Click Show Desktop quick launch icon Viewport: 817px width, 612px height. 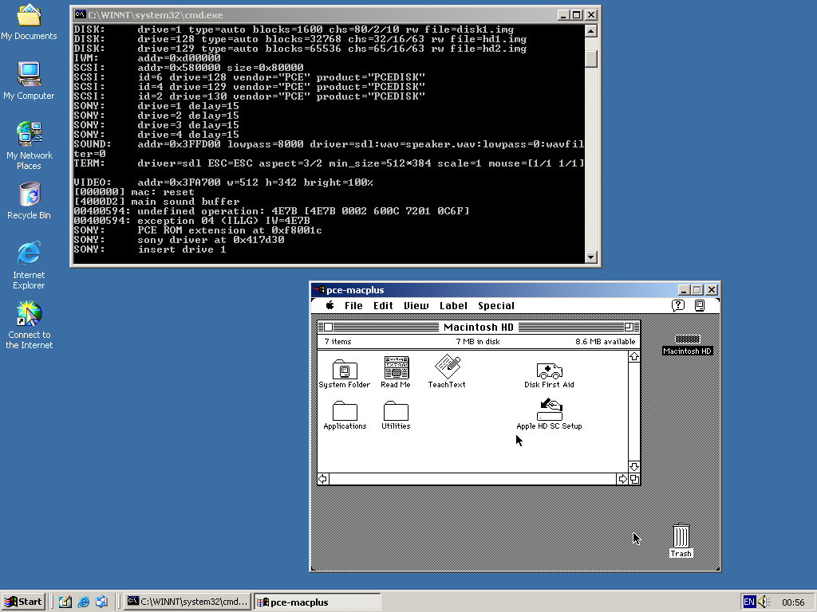click(x=65, y=602)
